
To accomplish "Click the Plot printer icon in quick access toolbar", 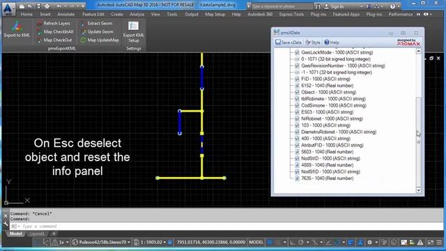I will point(47,6).
